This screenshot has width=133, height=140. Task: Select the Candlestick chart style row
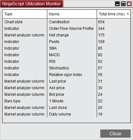click(66, 22)
